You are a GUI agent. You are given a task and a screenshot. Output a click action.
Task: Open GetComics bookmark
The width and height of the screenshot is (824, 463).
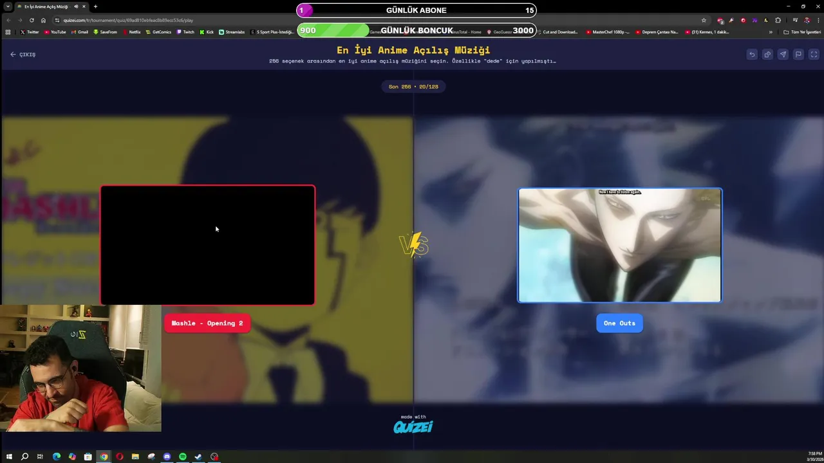(x=159, y=32)
